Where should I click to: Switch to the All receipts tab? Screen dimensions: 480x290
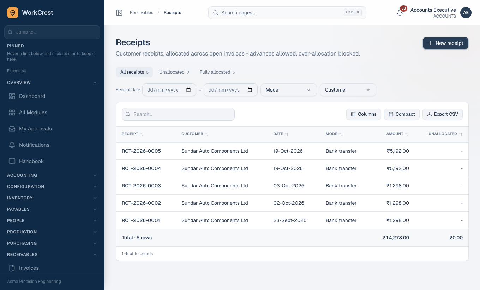pyautogui.click(x=134, y=72)
